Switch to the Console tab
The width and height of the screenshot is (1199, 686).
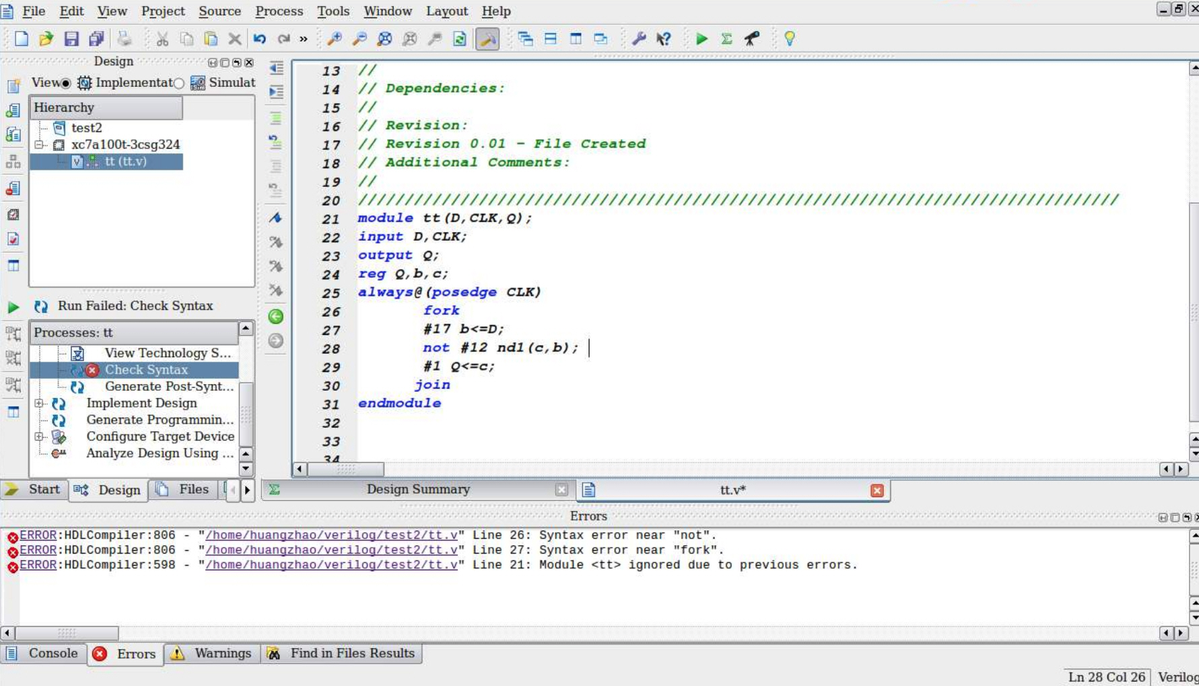pos(43,654)
